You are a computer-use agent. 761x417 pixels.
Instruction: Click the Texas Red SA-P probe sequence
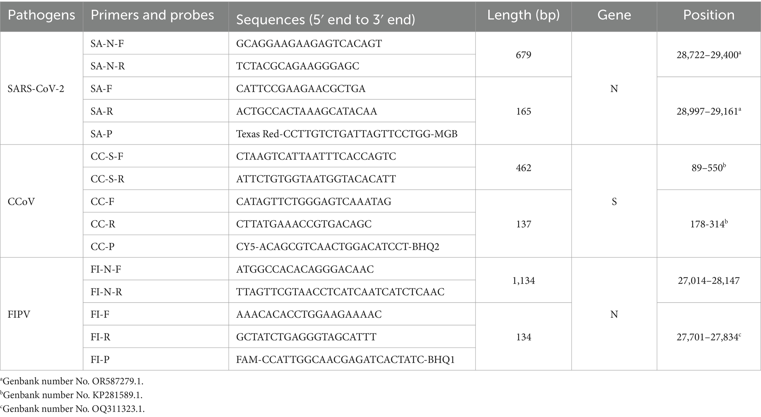(x=347, y=134)
